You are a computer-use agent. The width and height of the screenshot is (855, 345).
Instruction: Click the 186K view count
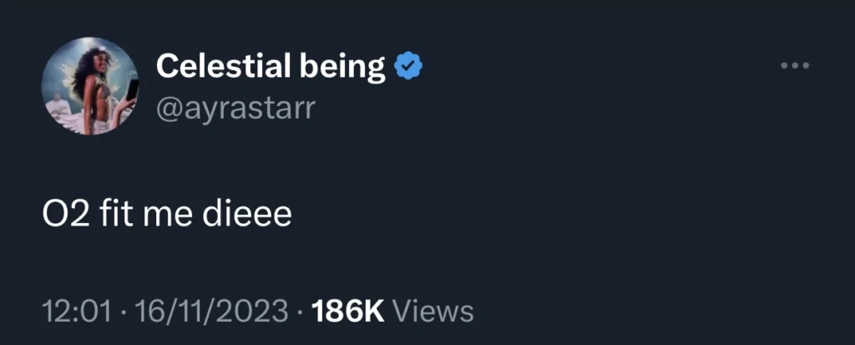pos(347,312)
